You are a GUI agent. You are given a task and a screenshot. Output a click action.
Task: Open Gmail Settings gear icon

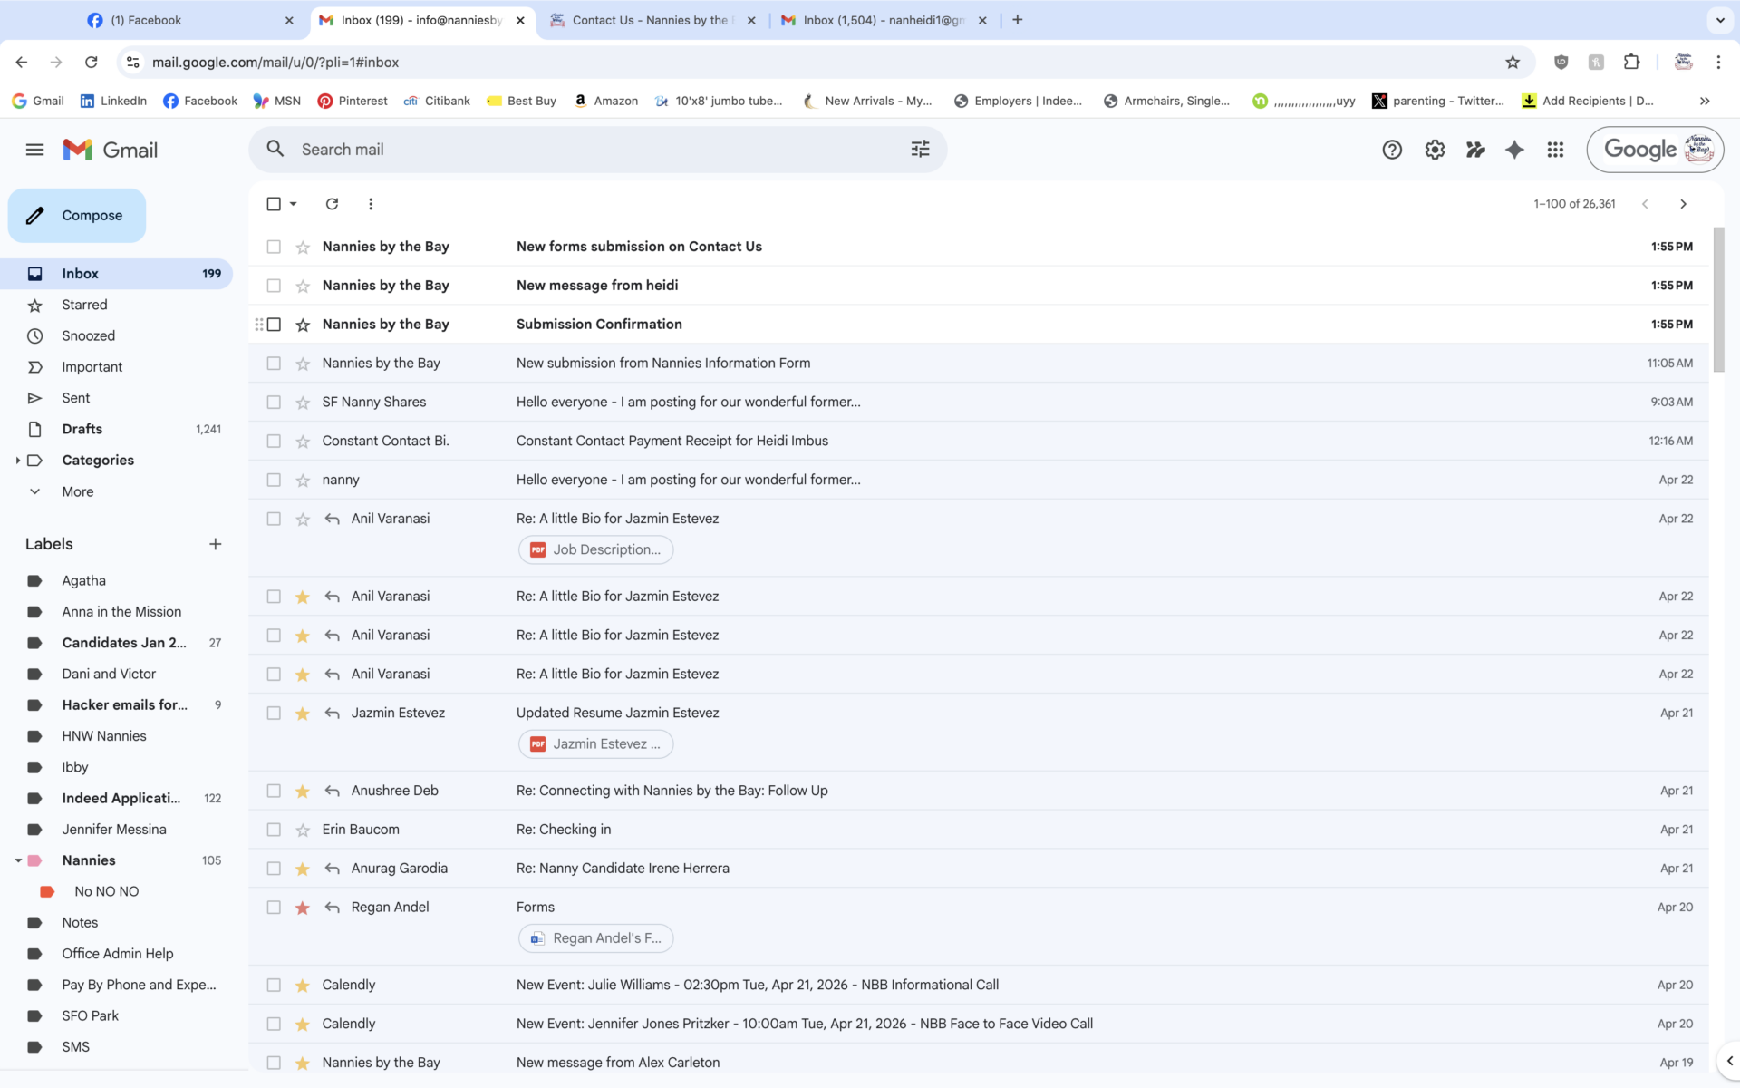coord(1434,150)
